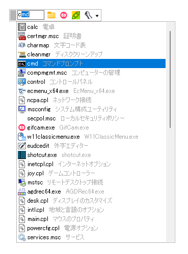Screen dimensions: 188x254
Task: Select secpol.msc ローカルセキュリティポリシー entry
Action: (x=76, y=118)
